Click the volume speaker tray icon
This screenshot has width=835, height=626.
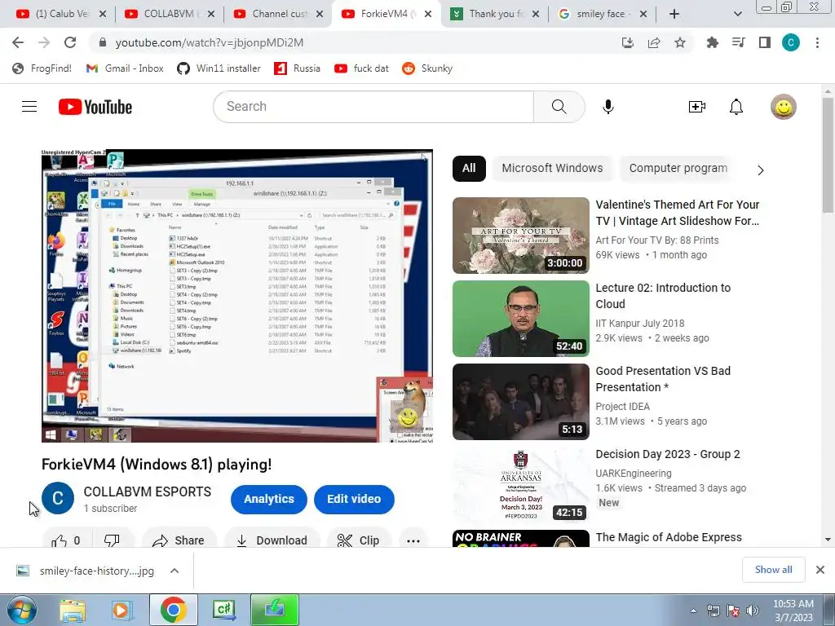753,611
